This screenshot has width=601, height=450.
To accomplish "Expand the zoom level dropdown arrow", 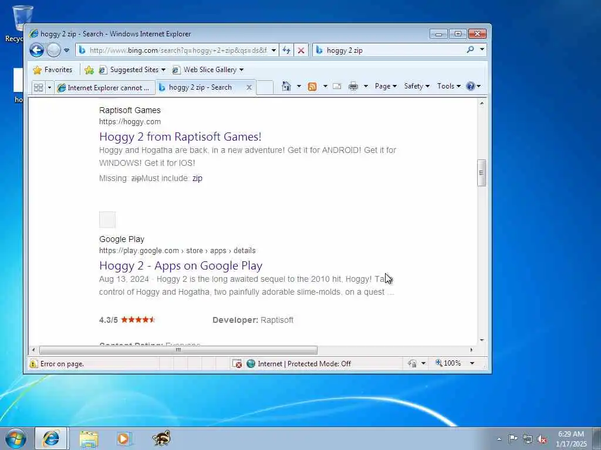I will [x=472, y=363].
